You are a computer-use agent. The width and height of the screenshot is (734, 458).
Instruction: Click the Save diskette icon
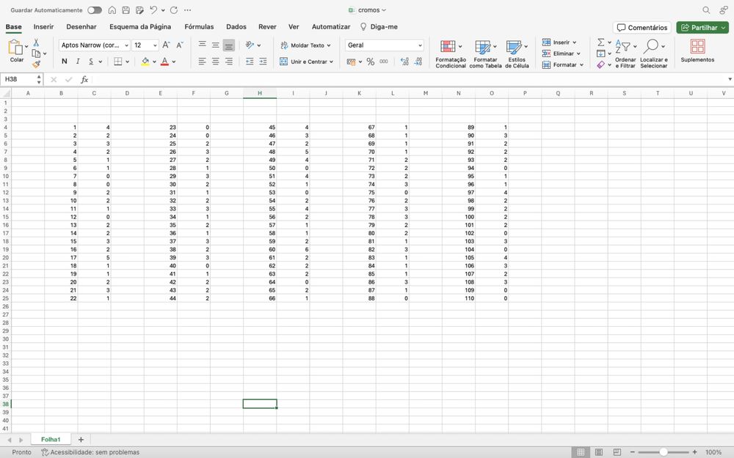pos(126,10)
